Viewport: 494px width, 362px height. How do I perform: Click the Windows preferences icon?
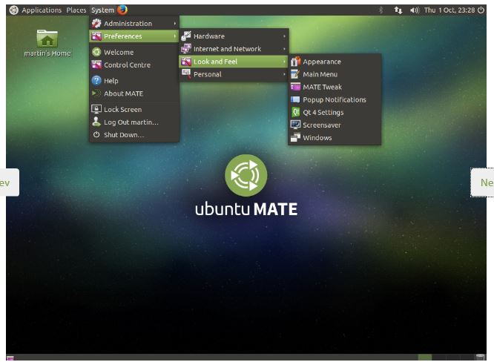coord(295,137)
